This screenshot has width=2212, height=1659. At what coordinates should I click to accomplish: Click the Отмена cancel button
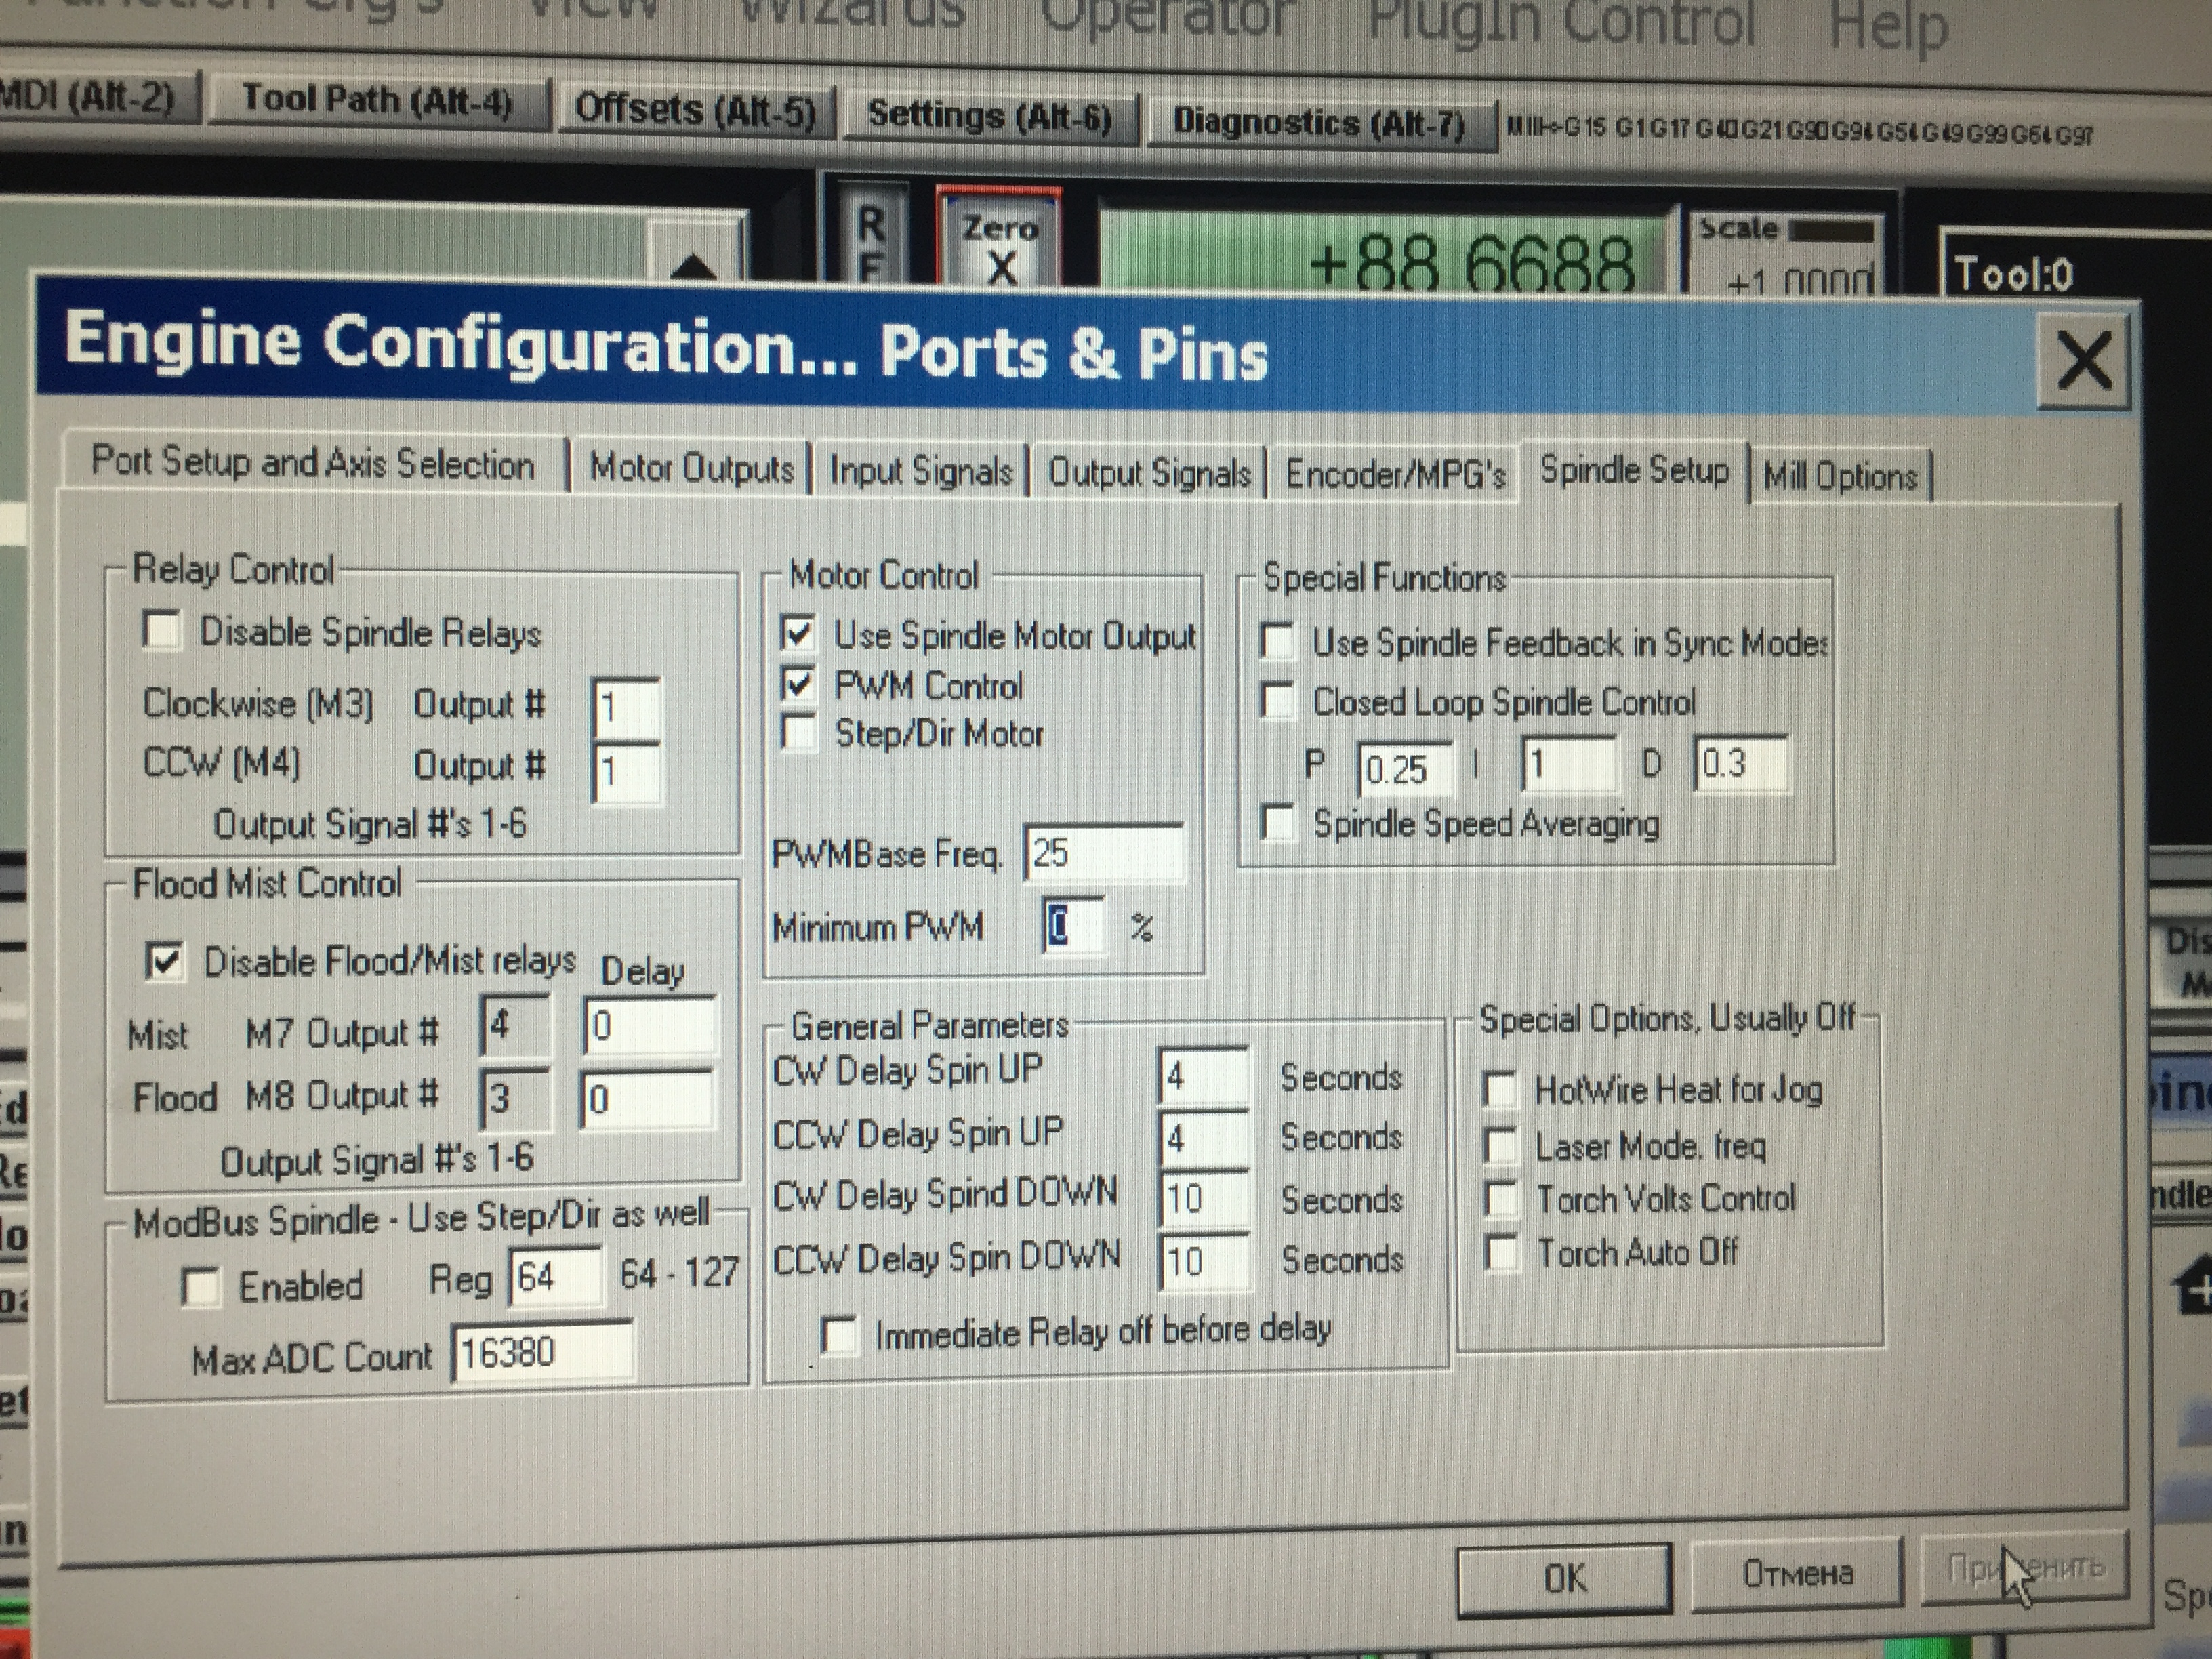click(1796, 1575)
